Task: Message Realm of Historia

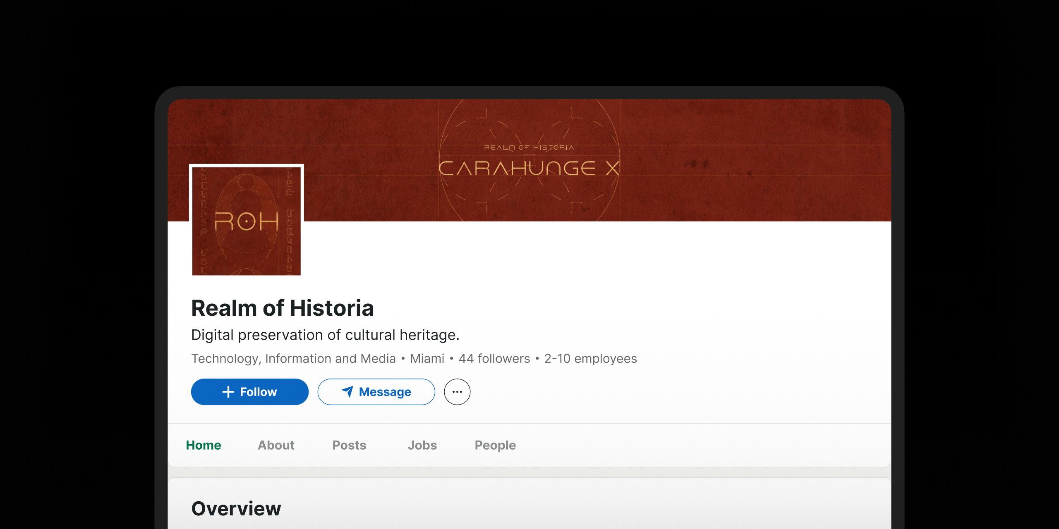Action: (376, 392)
